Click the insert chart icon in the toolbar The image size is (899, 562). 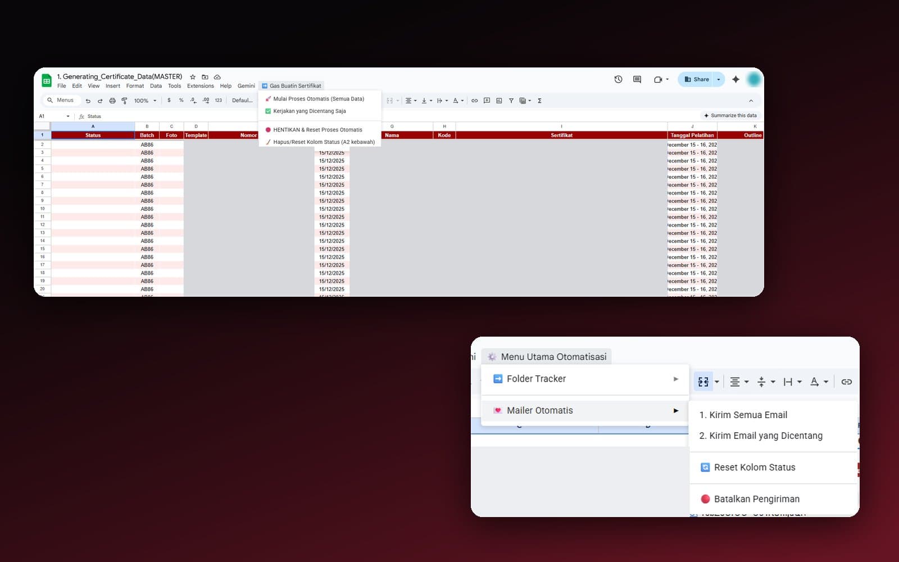coord(499,101)
